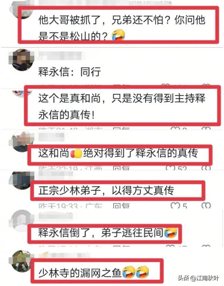Open replies bubble on 释永信倒了 comment
224x286 pixels.
206,246
